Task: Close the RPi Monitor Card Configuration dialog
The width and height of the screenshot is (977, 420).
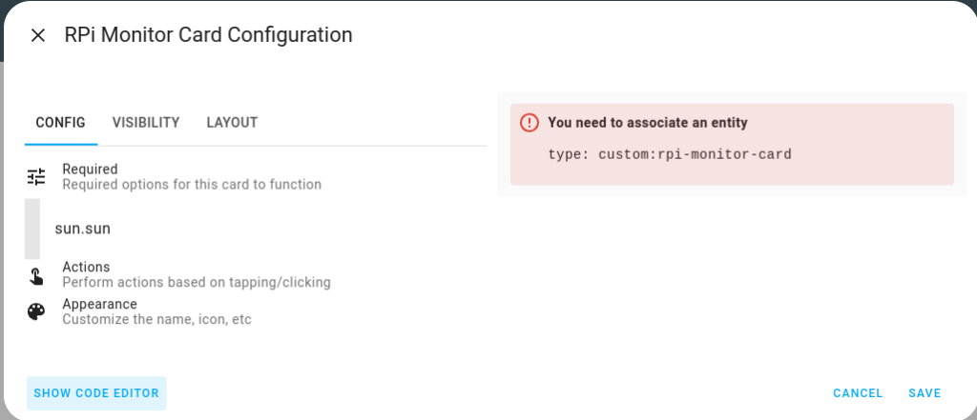Action: click(38, 35)
